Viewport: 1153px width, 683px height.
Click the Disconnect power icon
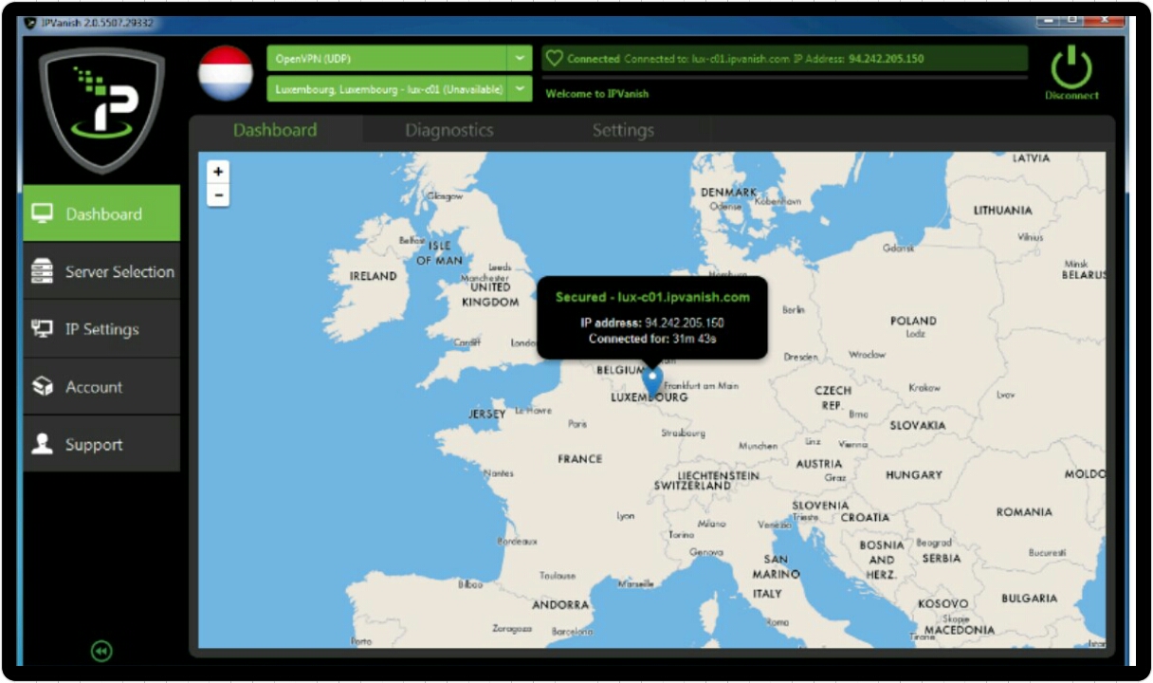coord(1071,67)
